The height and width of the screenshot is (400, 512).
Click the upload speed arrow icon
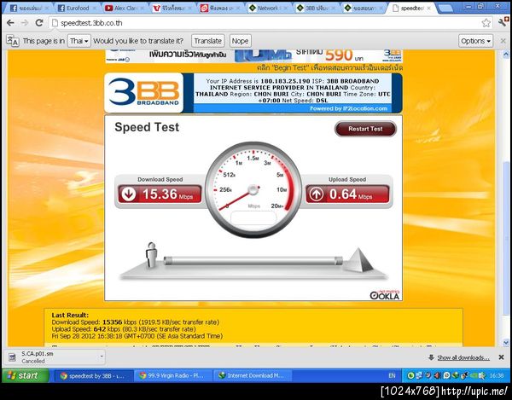pyautogui.click(x=316, y=194)
